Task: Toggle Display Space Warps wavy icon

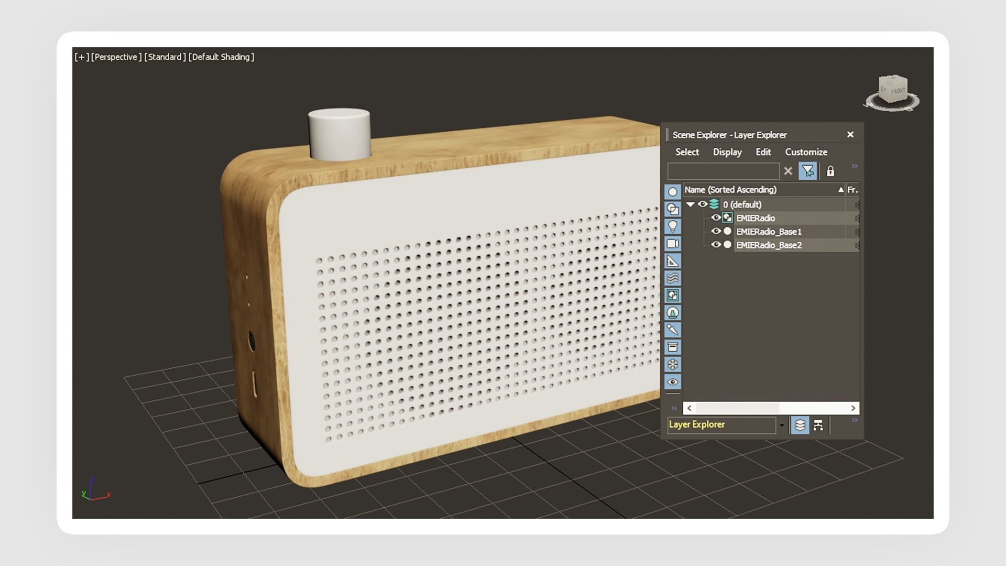Action: click(673, 278)
